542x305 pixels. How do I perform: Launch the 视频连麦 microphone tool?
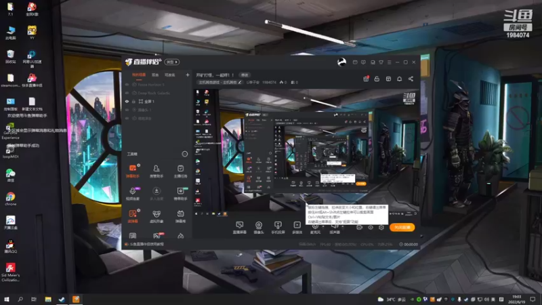click(x=133, y=194)
